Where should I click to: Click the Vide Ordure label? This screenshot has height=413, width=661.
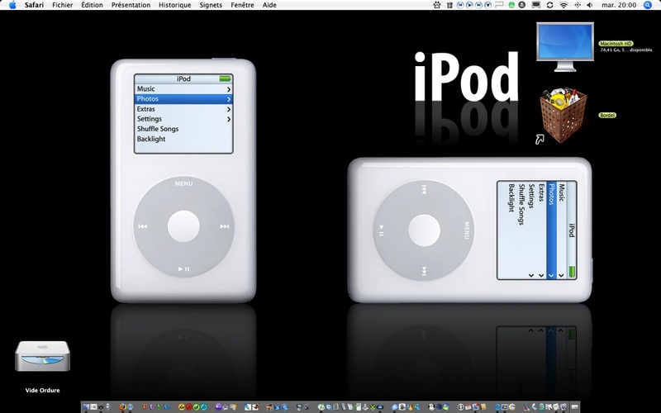(x=43, y=390)
